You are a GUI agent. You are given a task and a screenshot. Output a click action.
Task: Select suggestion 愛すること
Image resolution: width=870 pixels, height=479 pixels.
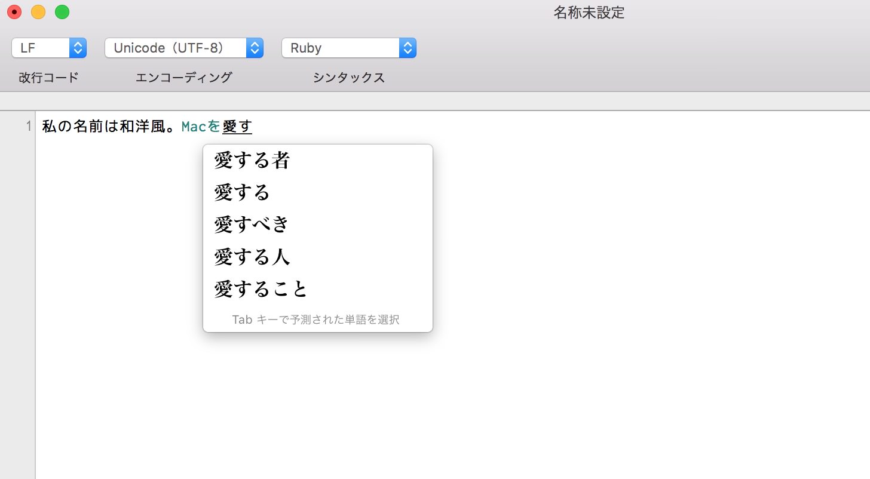click(318, 289)
